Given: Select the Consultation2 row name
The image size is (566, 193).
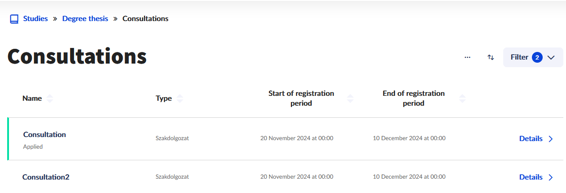Looking at the screenshot, I should coord(46,177).
